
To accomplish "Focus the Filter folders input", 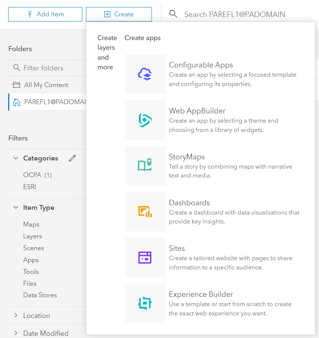I will point(47,68).
